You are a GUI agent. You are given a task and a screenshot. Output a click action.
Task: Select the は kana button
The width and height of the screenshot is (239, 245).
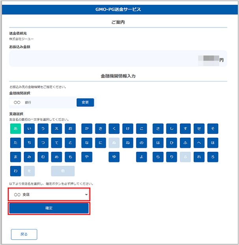point(158,143)
